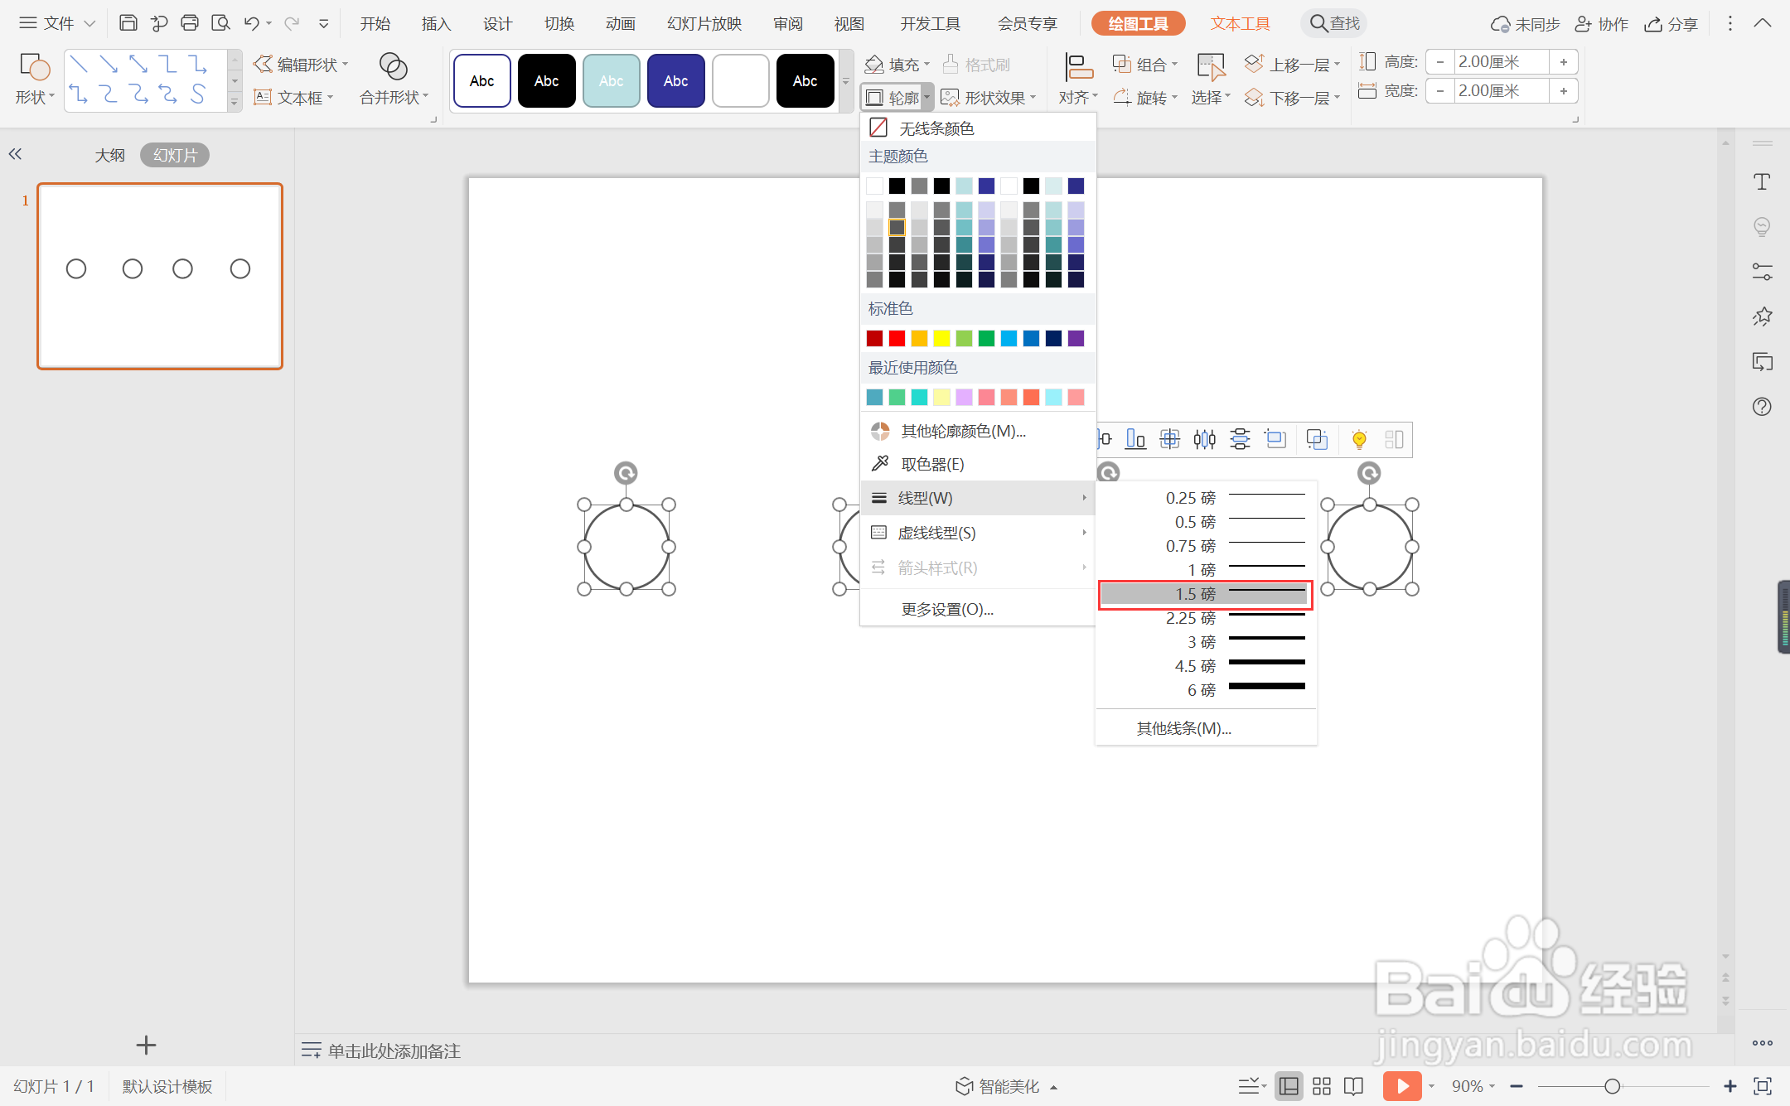Select slide 1 thumbnail in panel
Screen dimensions: 1790x1106
[160, 276]
